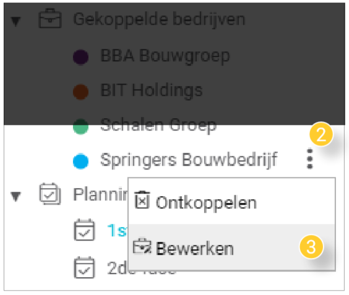
Task: Click the yellow badge number 2
Action: pyautogui.click(x=321, y=134)
